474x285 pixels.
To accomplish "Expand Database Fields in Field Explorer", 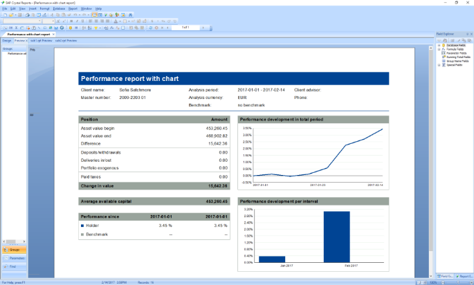I will 438,45.
